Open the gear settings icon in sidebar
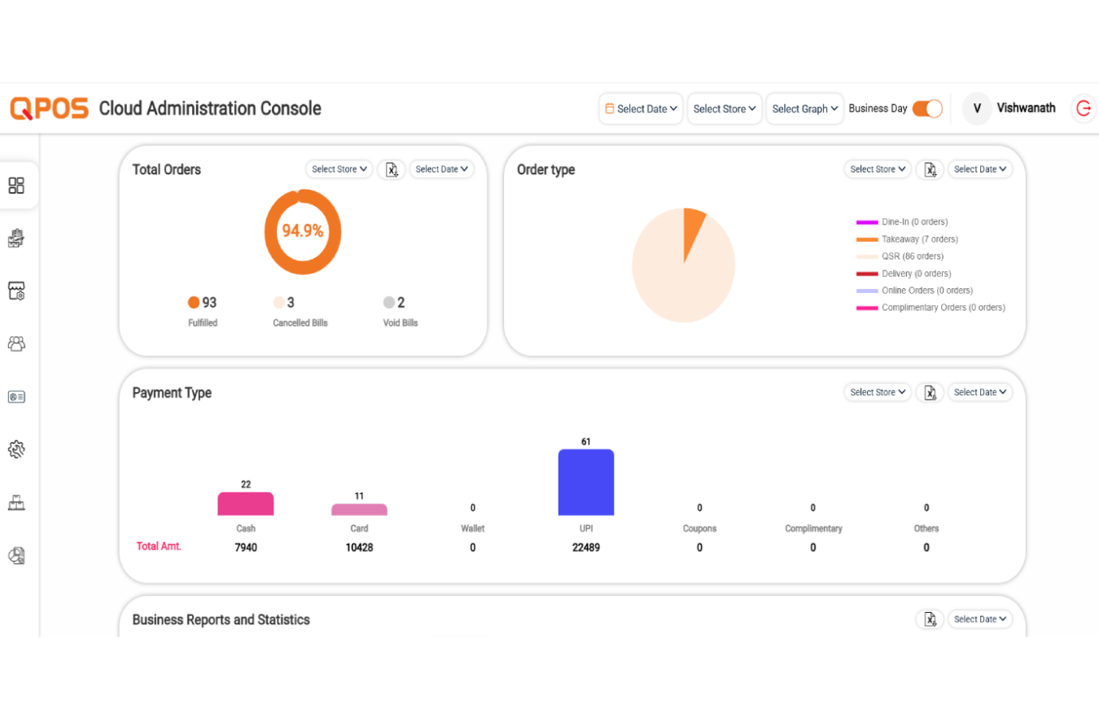The height and width of the screenshot is (717, 1099). 16,449
